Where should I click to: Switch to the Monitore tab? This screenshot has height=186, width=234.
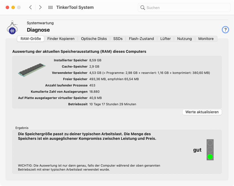[x=206, y=39]
